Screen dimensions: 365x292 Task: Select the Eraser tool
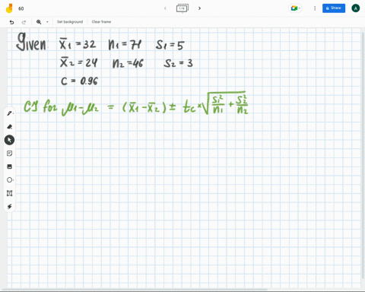tap(10, 127)
